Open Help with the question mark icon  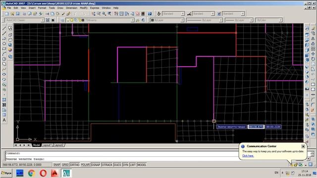[x=150, y=14]
